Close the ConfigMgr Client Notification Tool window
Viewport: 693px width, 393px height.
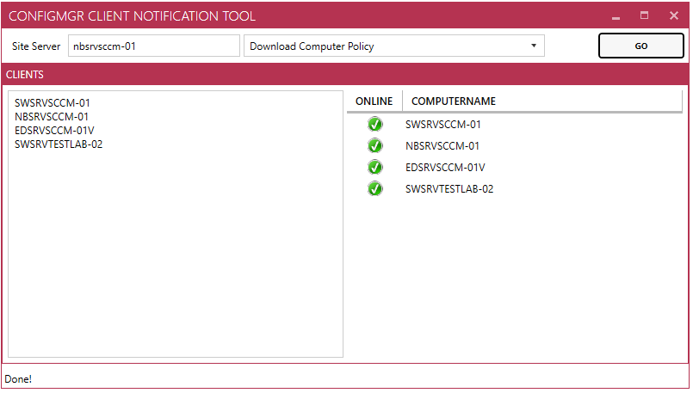[673, 15]
